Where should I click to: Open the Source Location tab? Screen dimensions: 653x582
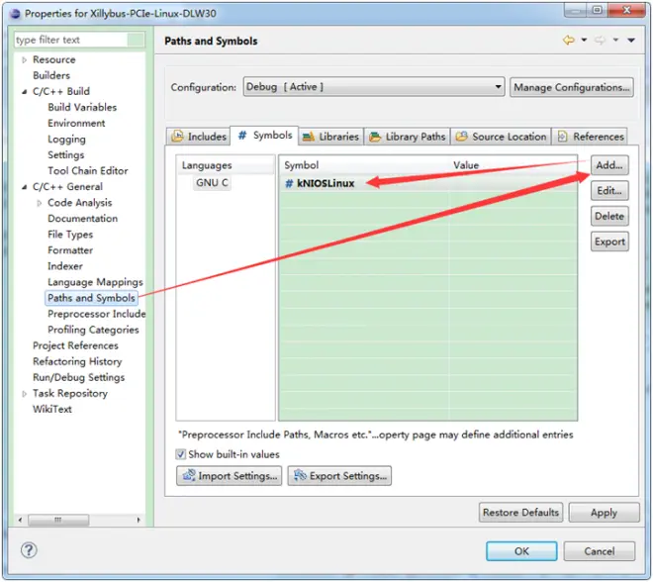point(501,137)
